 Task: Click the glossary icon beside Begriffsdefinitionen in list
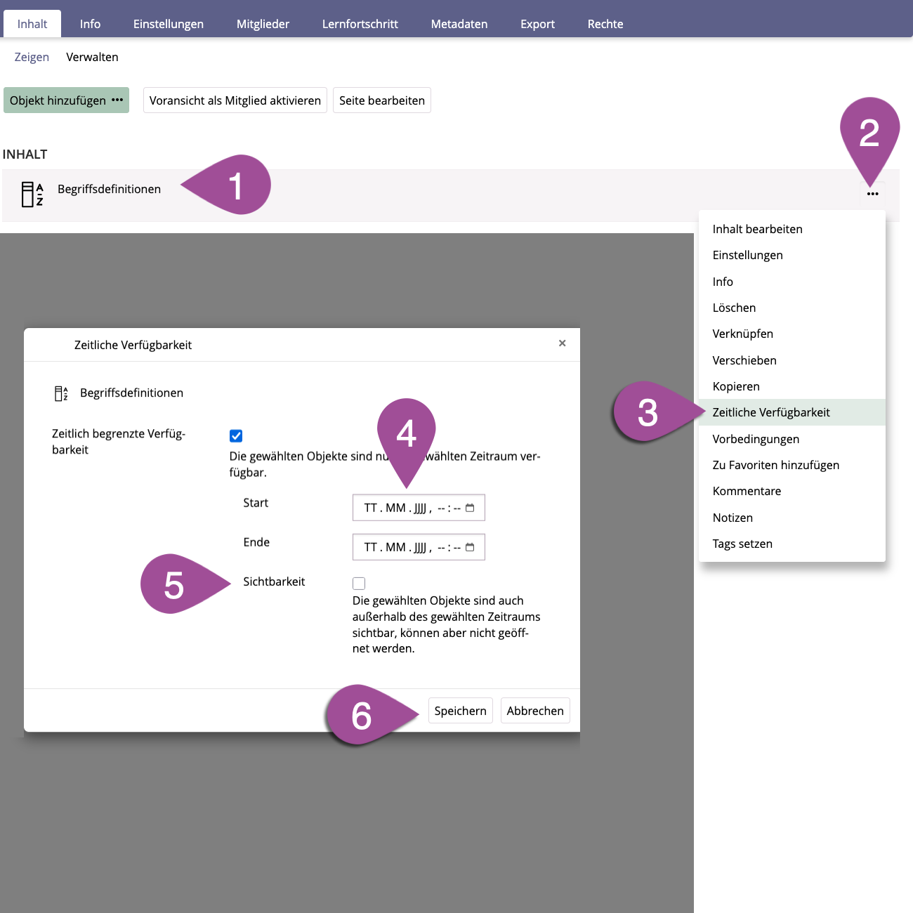[x=32, y=195]
